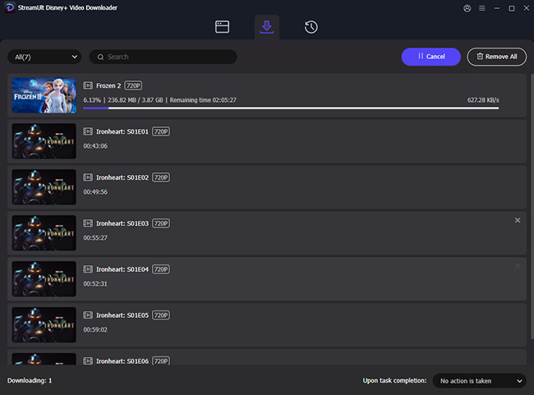The height and width of the screenshot is (395, 534).
Task: Click the Ironheart S01E01 thumbnail
Action: (44, 141)
